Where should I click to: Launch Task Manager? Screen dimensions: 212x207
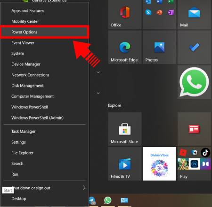tap(45, 131)
